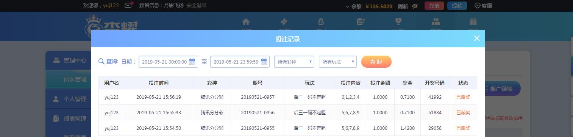Click the gift box icon in the navigation bar
The image size is (573, 137).
(473, 22)
